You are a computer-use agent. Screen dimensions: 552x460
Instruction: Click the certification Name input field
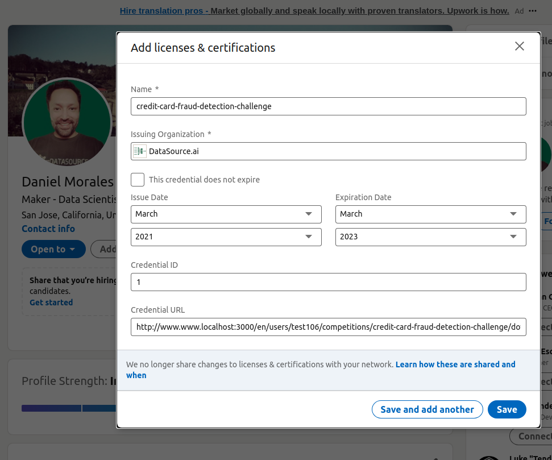[x=328, y=106]
